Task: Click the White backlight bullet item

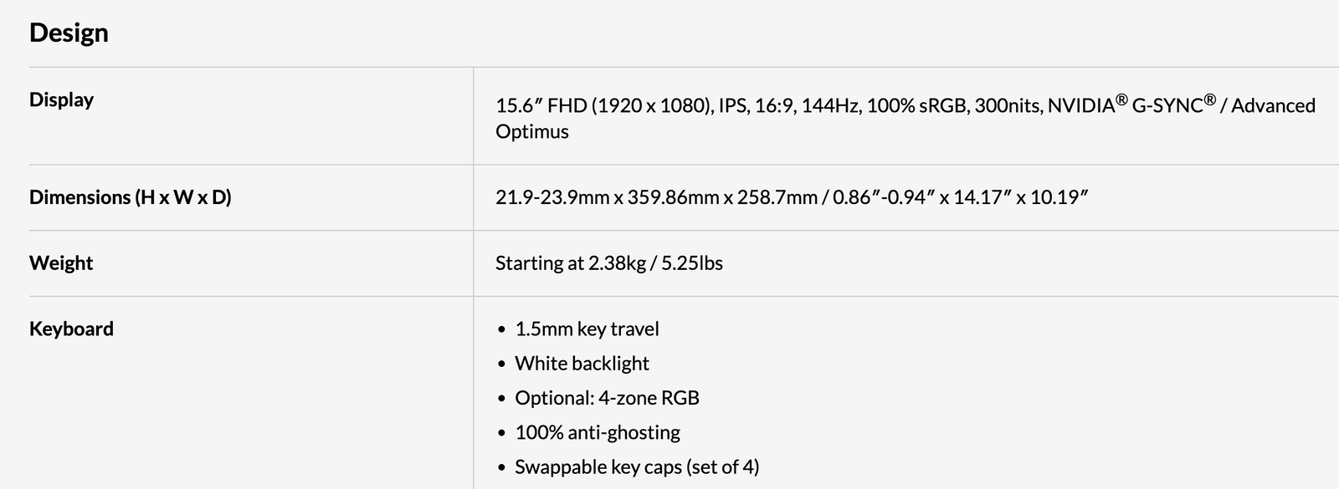Action: (x=582, y=364)
